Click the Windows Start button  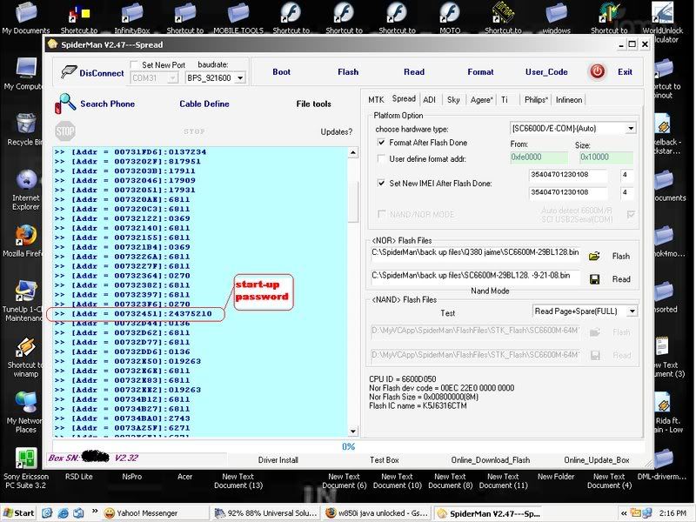click(x=18, y=513)
